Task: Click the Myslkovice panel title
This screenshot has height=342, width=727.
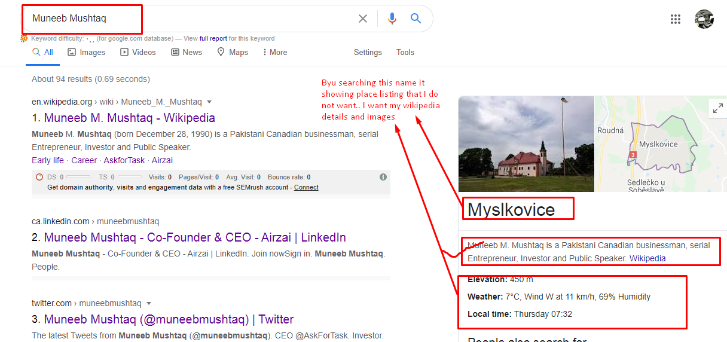Action: (511, 210)
